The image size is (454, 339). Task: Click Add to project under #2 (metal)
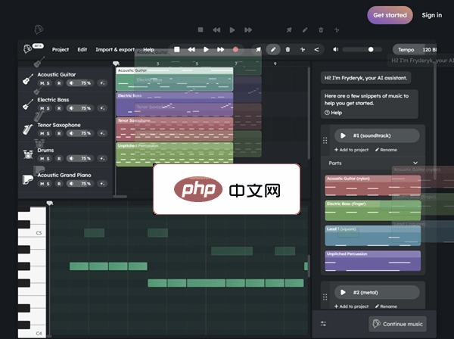click(x=352, y=306)
